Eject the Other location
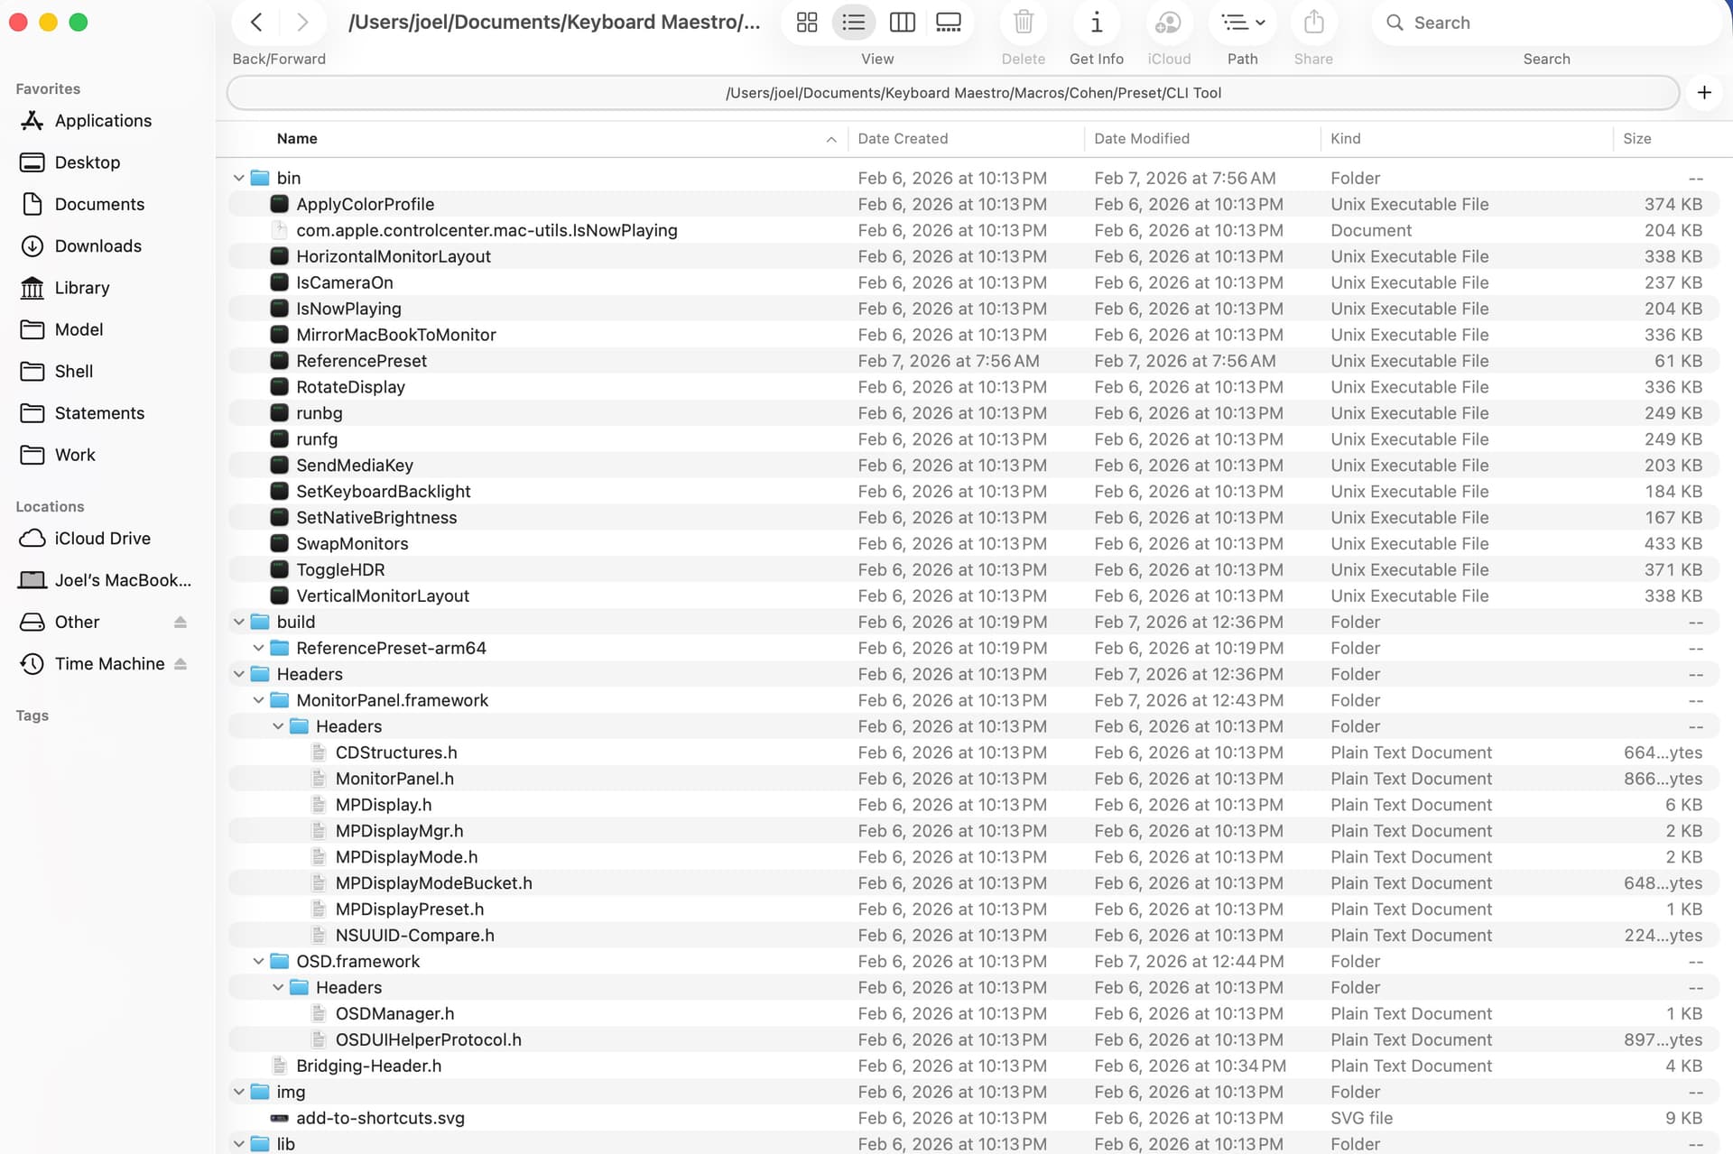Screen dimensions: 1733x1154 181,623
